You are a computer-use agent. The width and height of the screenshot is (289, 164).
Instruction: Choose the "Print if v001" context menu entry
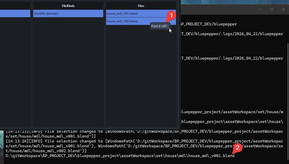point(160,26)
